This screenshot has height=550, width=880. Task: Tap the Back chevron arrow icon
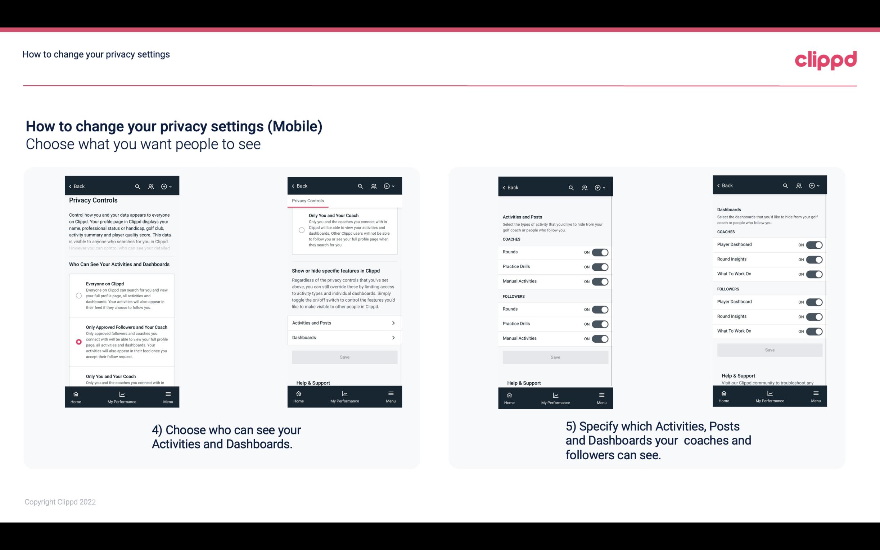click(70, 186)
